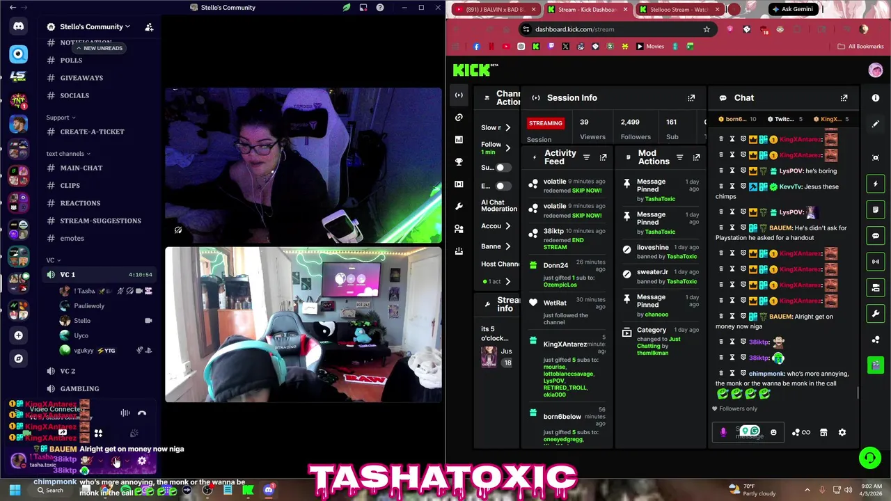
Task: Invite people to Stello's Community icon
Action: (x=149, y=27)
